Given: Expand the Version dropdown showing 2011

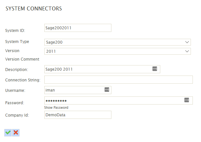Looking at the screenshot, I should (x=117, y=51).
